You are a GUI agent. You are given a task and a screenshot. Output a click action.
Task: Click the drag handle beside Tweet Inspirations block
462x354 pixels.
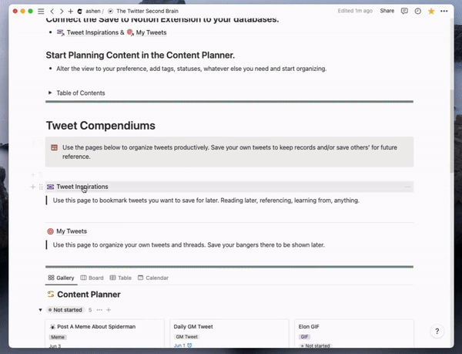coord(41,187)
